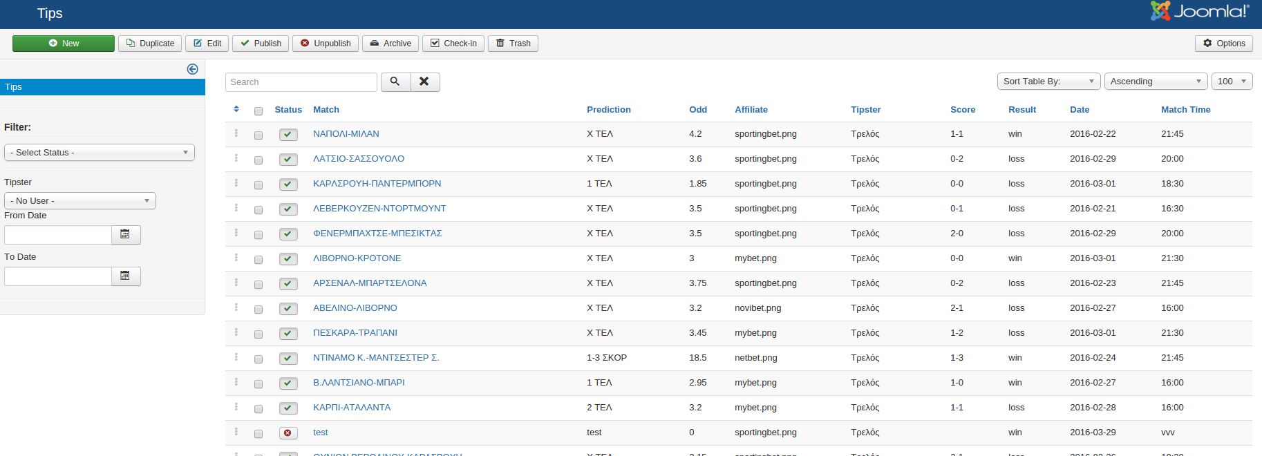Check the select-all checkbox in table header
The height and width of the screenshot is (456, 1262).
pos(258,111)
